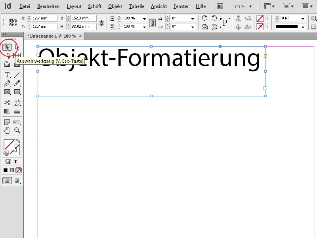Screen dimensions: 317x238
Task: Select the Pencil tool
Action: point(17,83)
